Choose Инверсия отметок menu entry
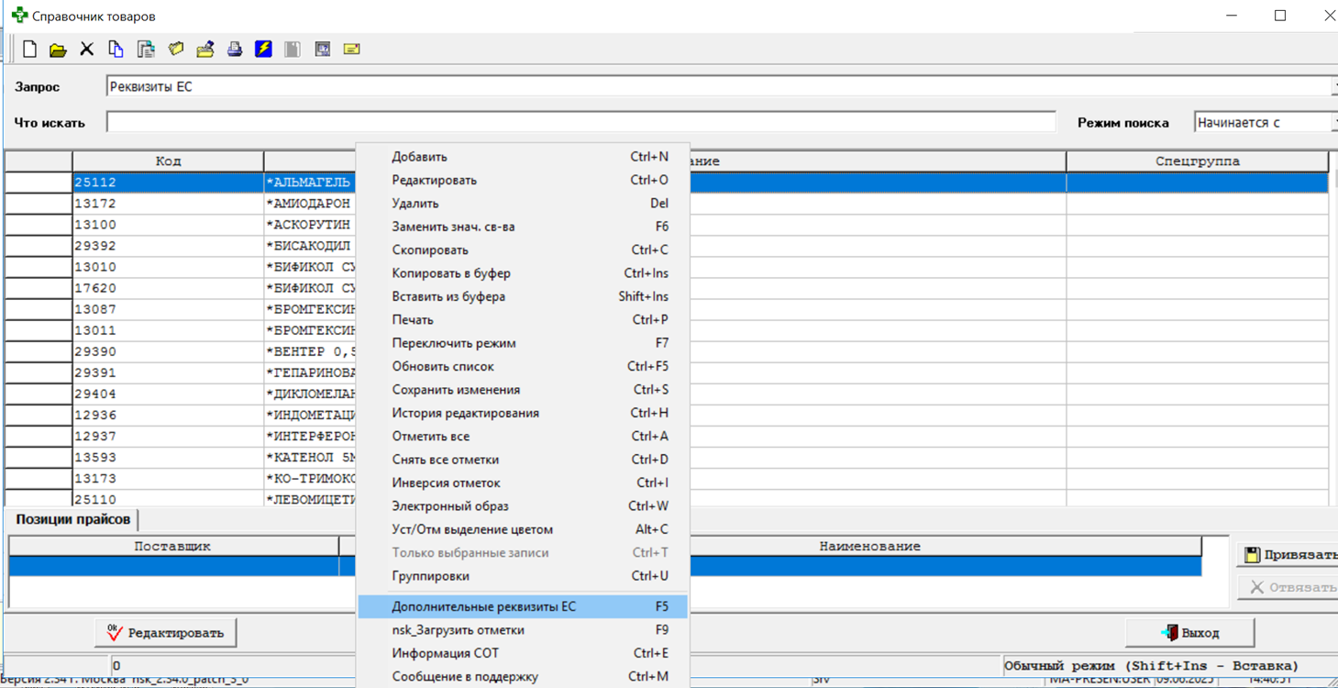 (522, 483)
